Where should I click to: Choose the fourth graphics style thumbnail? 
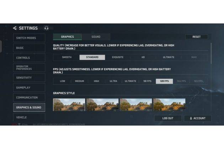click(x=169, y=105)
